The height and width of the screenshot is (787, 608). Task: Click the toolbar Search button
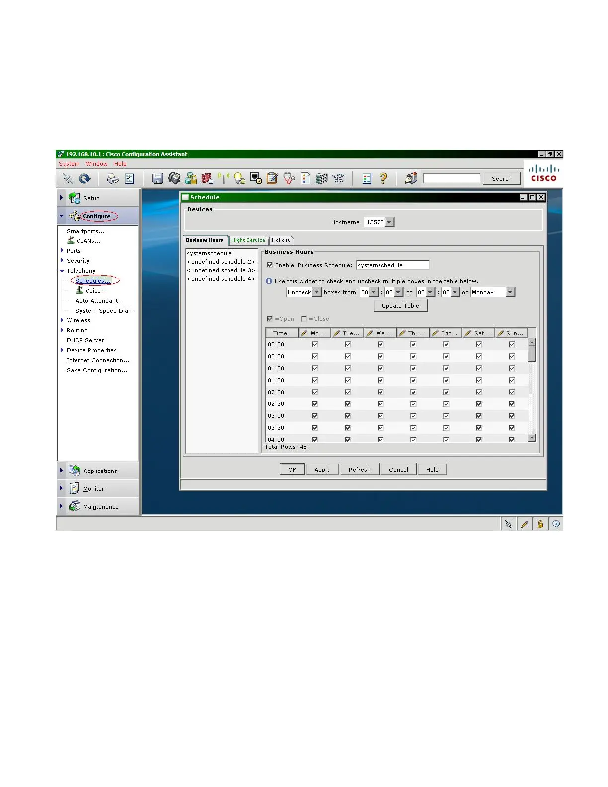pos(502,179)
